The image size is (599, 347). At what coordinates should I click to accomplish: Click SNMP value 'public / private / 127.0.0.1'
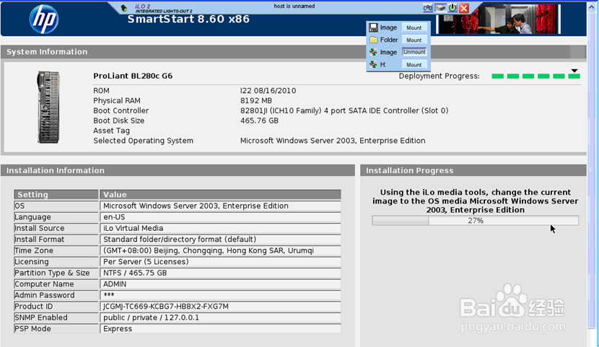coord(220,317)
